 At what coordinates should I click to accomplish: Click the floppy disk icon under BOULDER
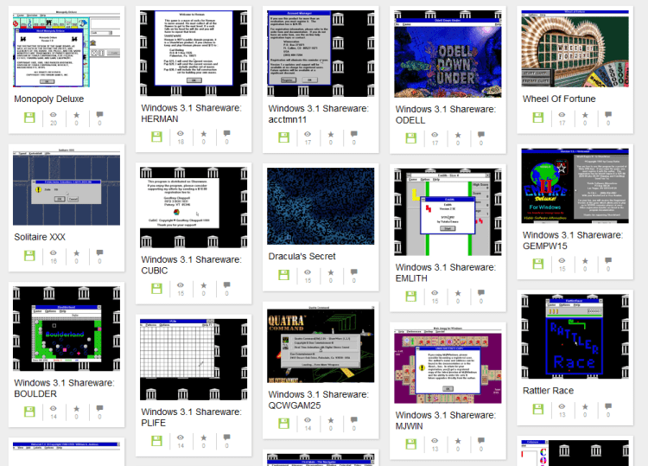29,412
